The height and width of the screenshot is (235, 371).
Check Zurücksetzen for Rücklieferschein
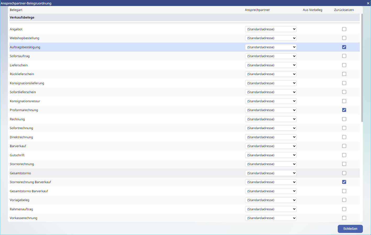pyautogui.click(x=344, y=74)
